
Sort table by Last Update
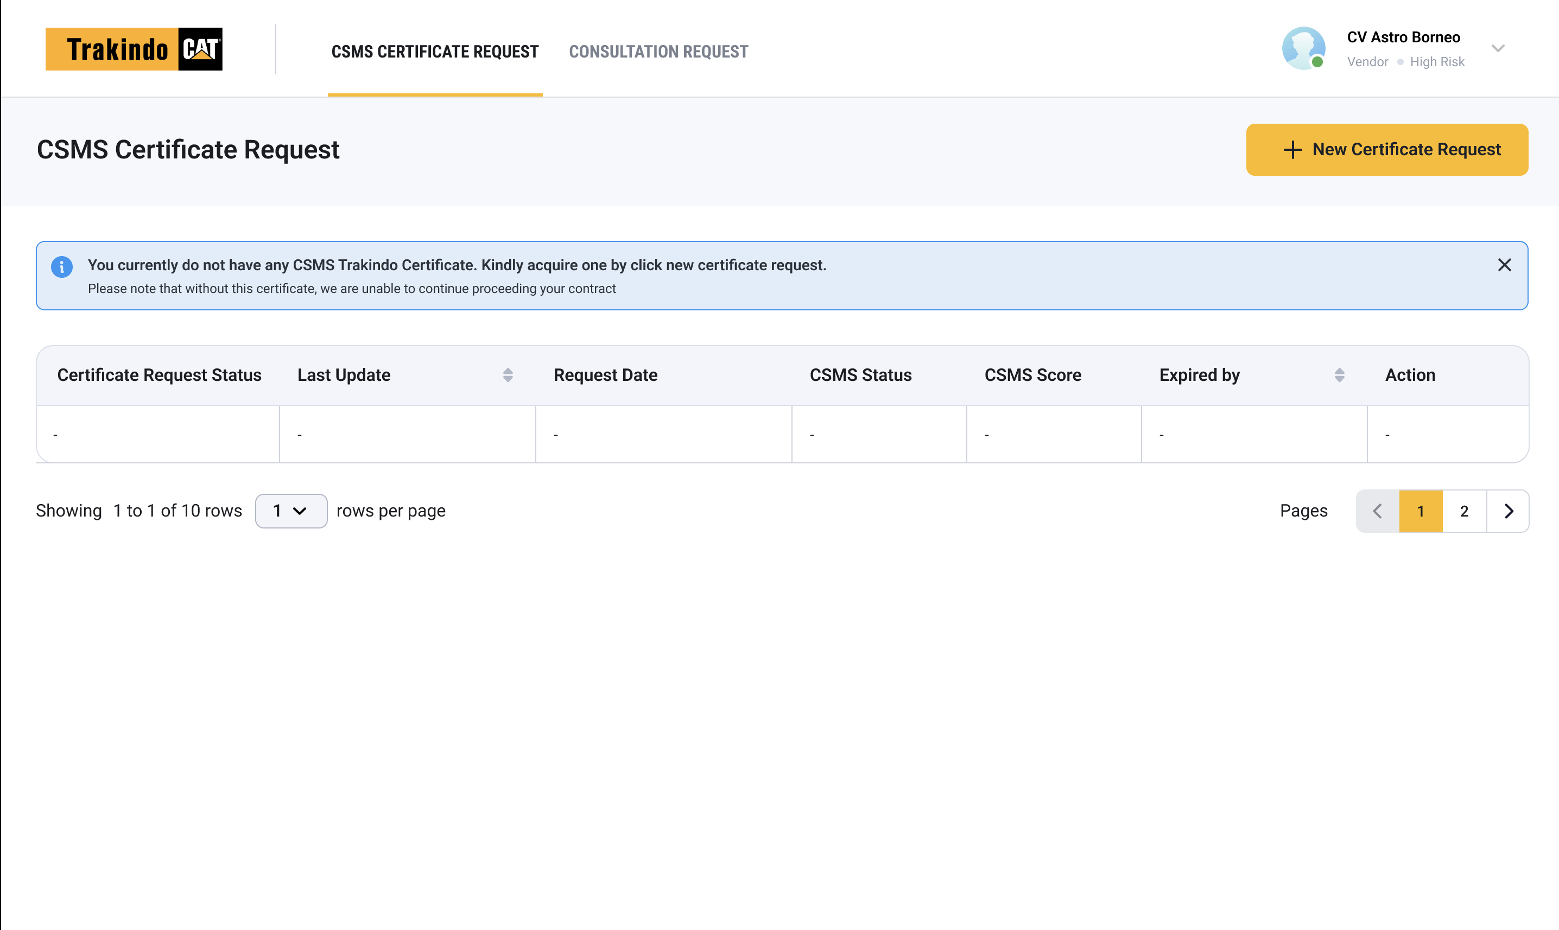508,375
